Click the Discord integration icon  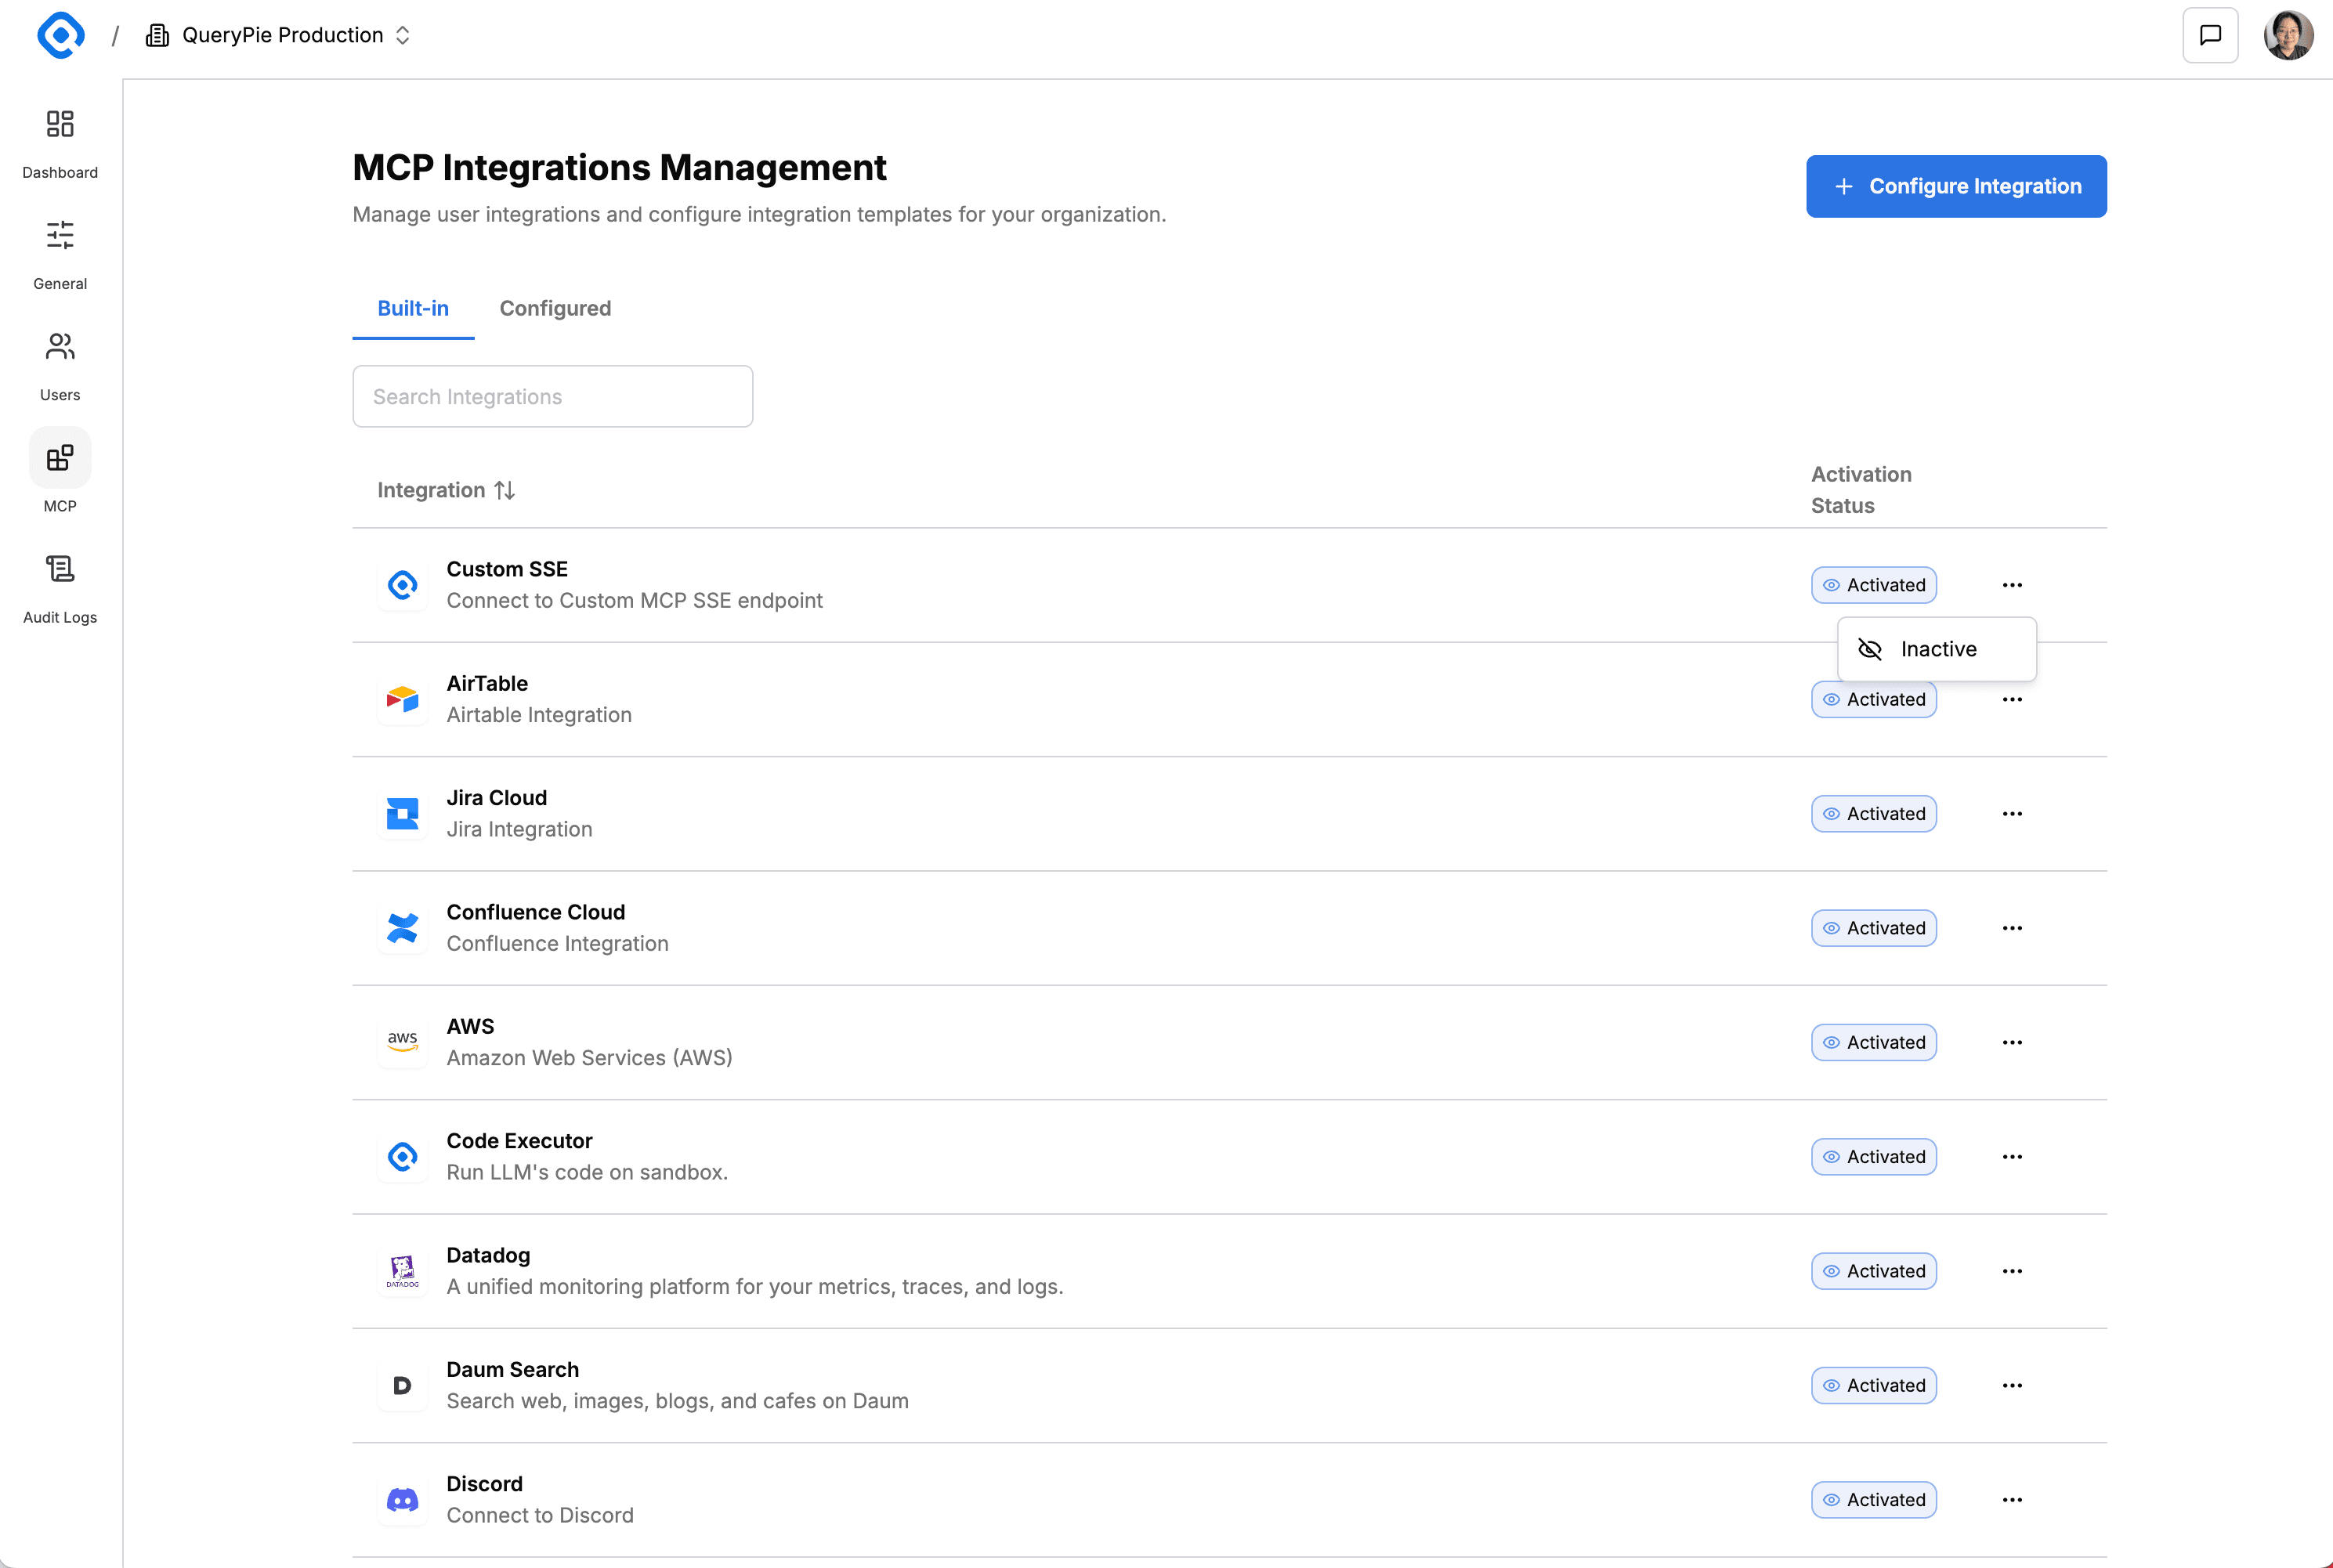click(x=402, y=1500)
